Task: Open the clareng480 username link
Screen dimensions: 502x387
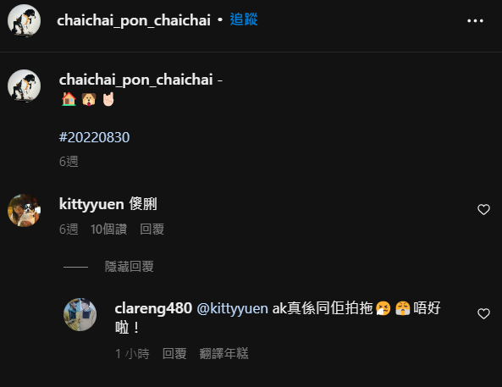Action: click(153, 308)
